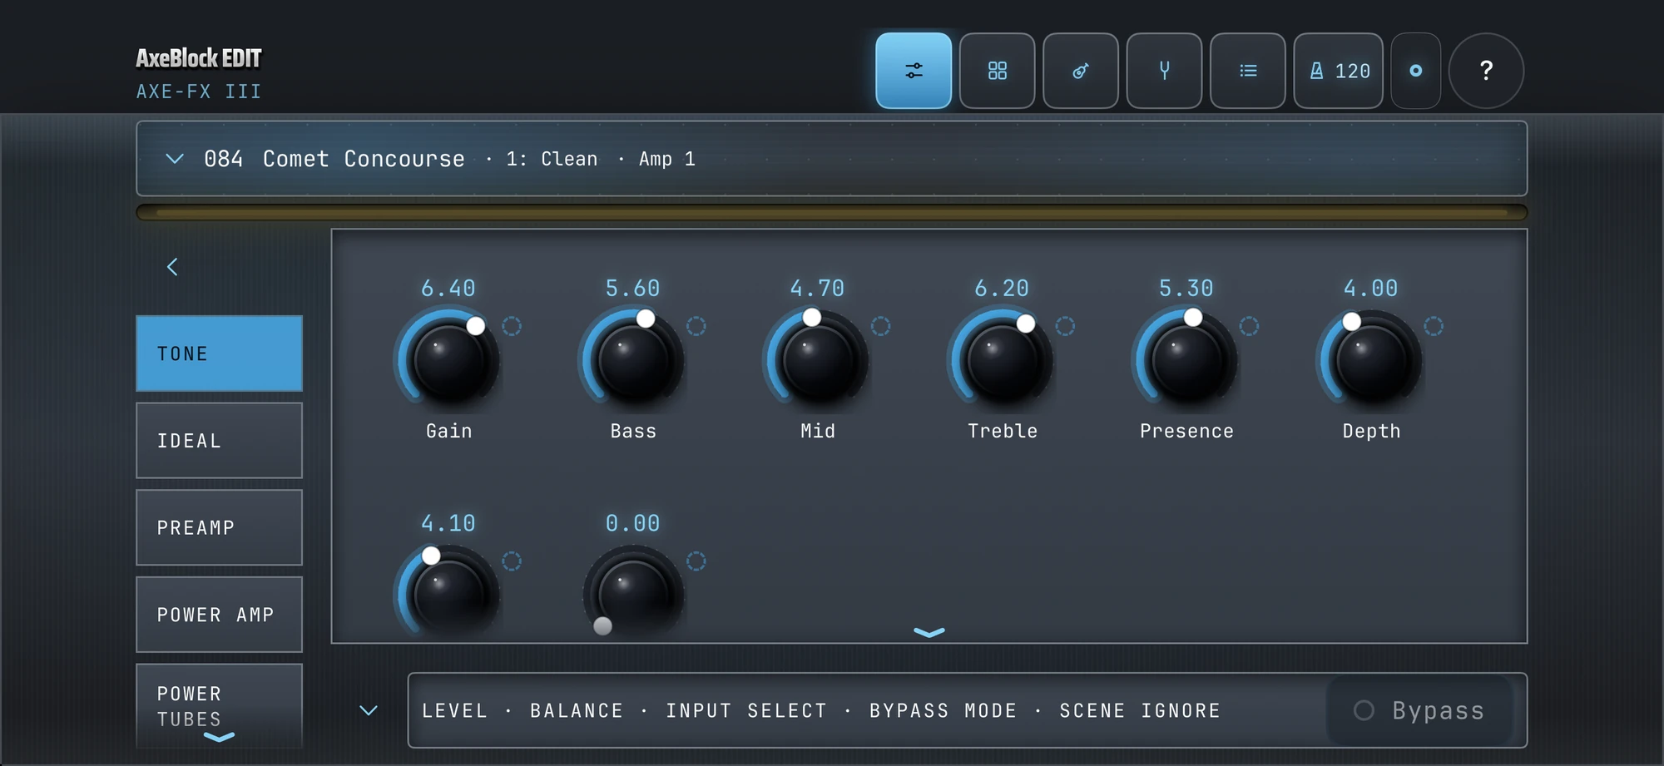Open the help question mark
1664x766 pixels.
coord(1486,71)
